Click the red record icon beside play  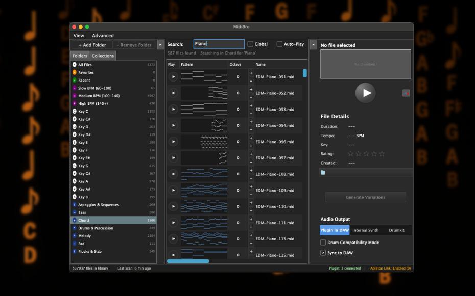click(406, 93)
